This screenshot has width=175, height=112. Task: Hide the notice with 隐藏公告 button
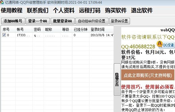click(x=117, y=79)
